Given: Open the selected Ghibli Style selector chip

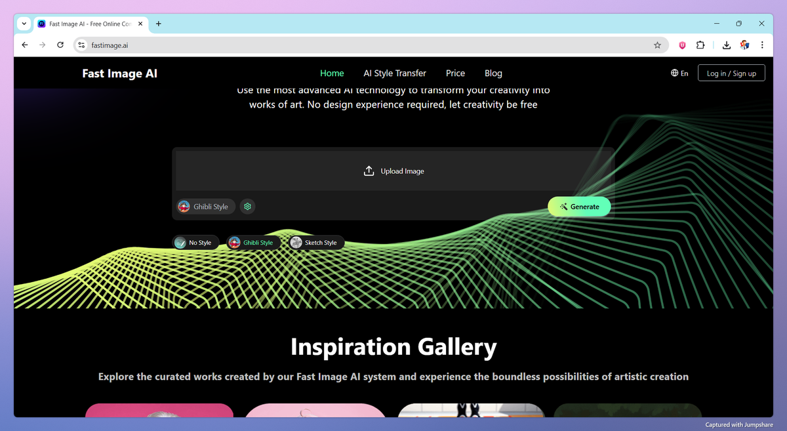Looking at the screenshot, I should coord(206,207).
